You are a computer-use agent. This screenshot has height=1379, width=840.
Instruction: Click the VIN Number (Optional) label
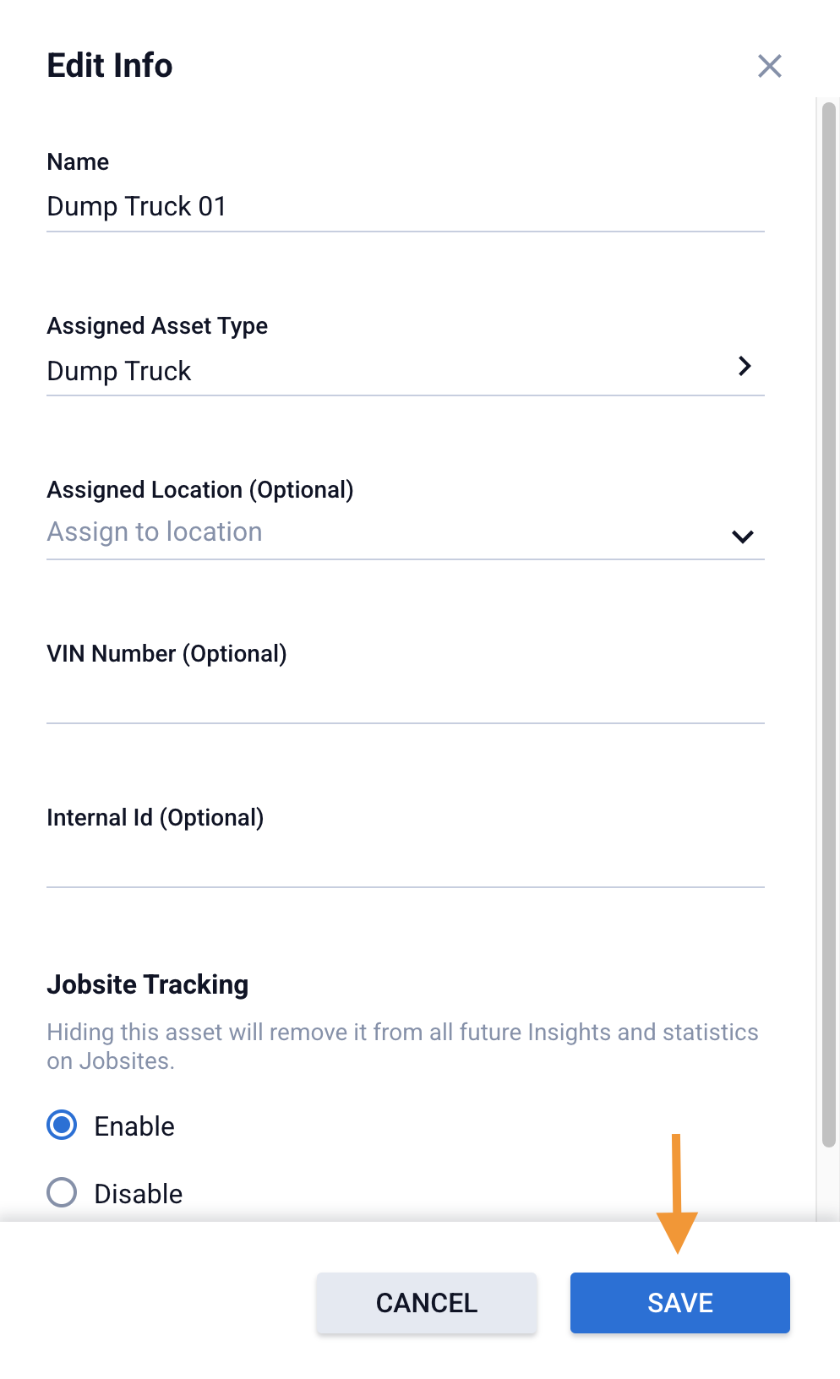[x=166, y=654]
